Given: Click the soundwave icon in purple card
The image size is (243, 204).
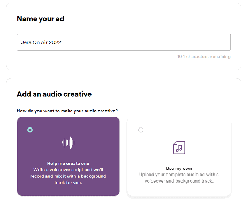Looking at the screenshot, I should [69, 142].
